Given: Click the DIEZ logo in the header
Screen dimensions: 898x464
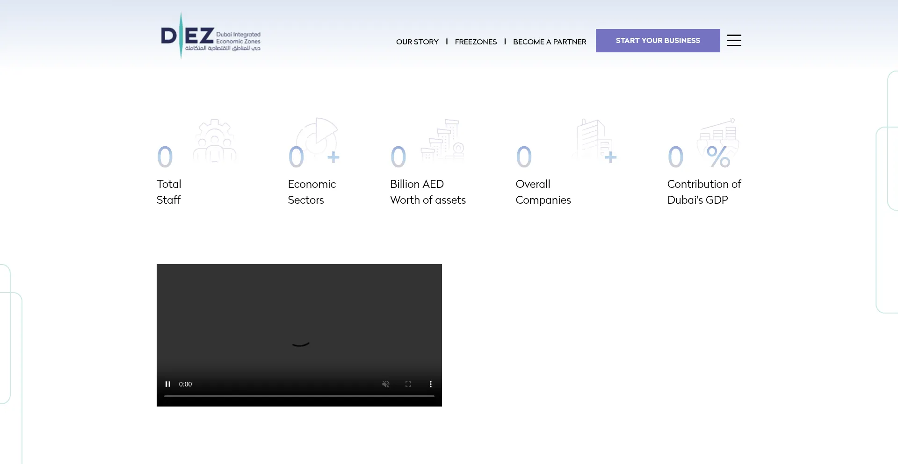Looking at the screenshot, I should (210, 36).
